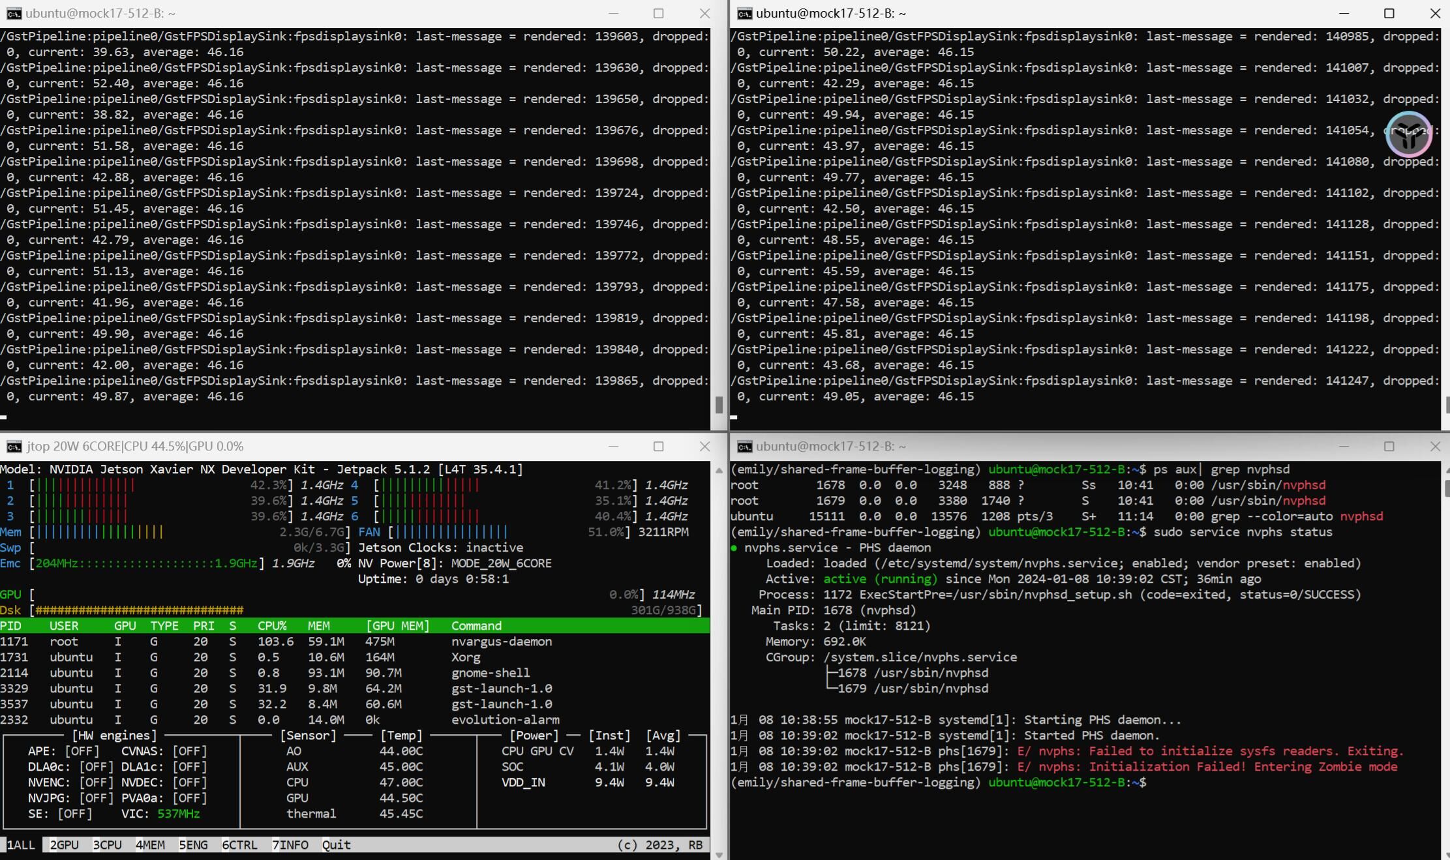Minimize the top-right terminal window

click(x=1344, y=14)
